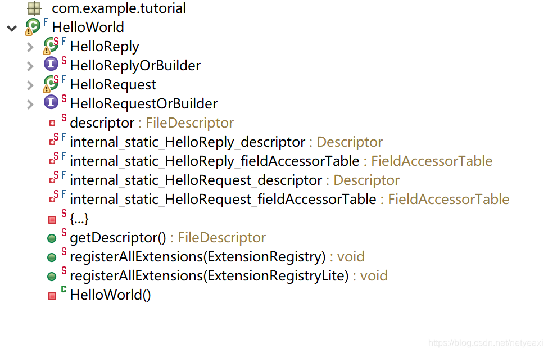Select internal_static_HelloReply_fieldAccessorTable field
Screen dimensions: 548x353
point(214,161)
